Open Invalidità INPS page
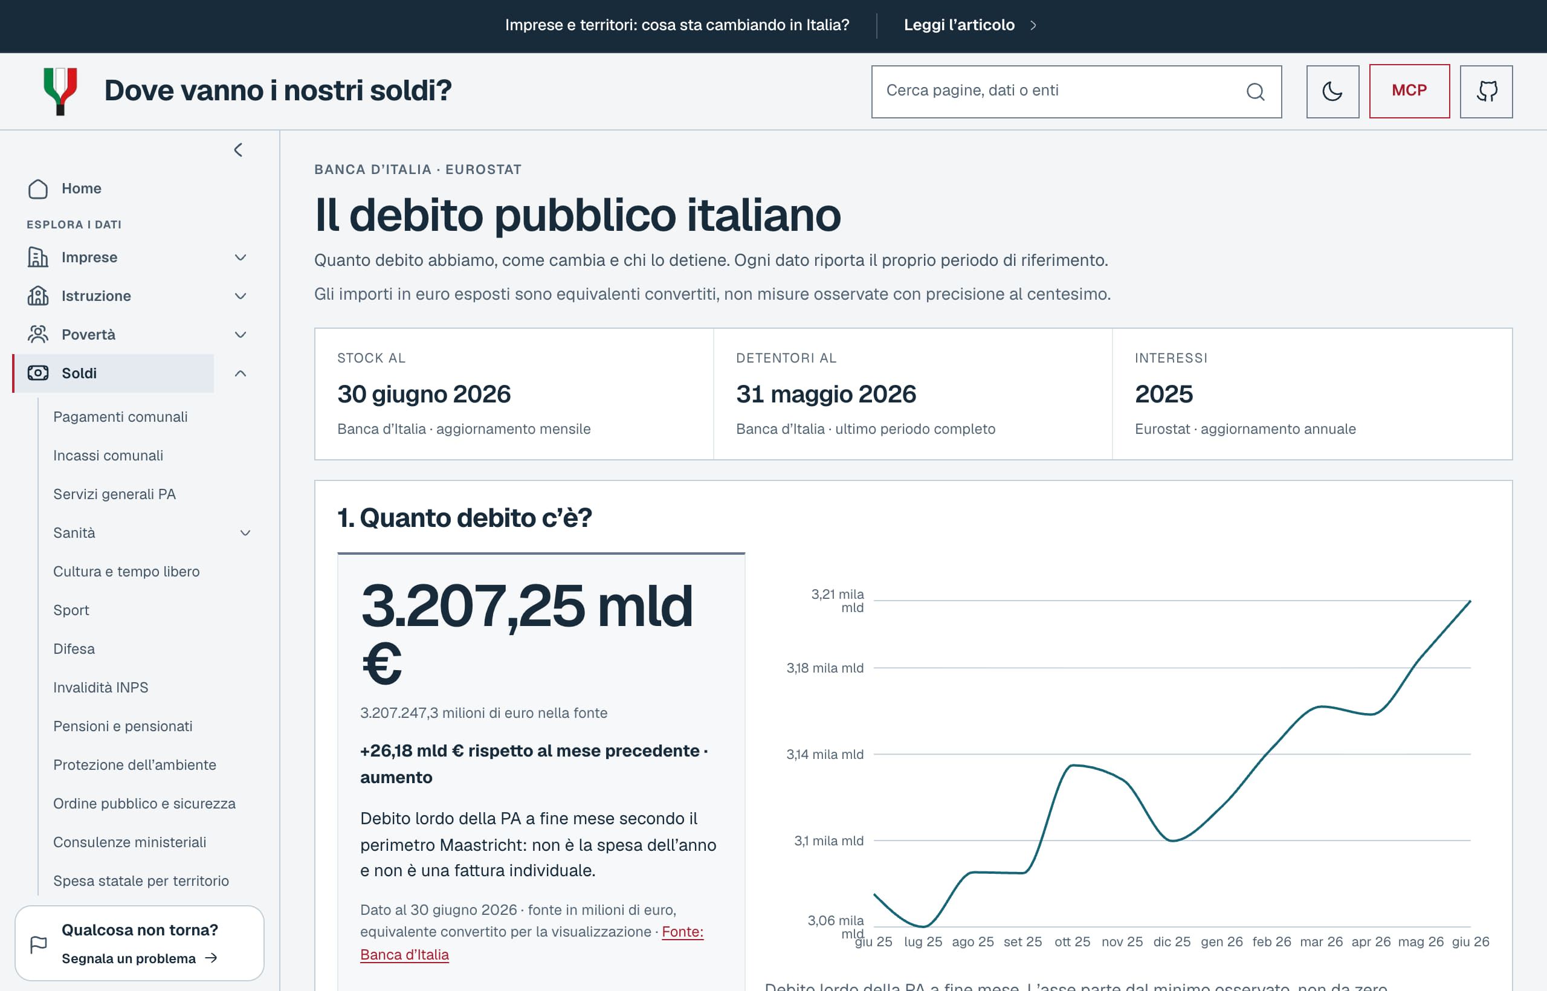The height and width of the screenshot is (991, 1547). click(x=100, y=687)
